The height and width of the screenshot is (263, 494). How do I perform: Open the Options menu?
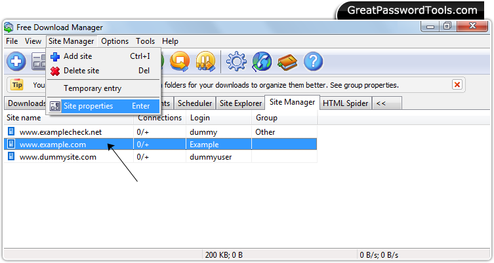(x=115, y=41)
